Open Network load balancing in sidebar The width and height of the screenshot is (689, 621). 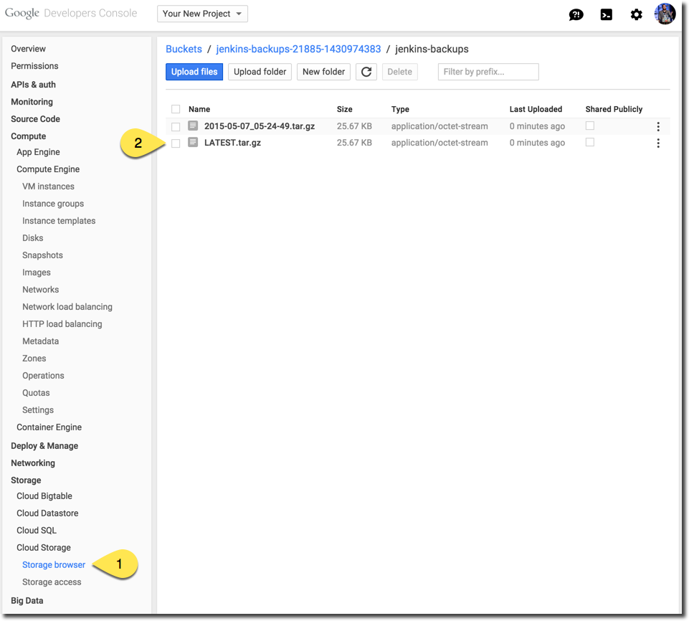click(67, 307)
